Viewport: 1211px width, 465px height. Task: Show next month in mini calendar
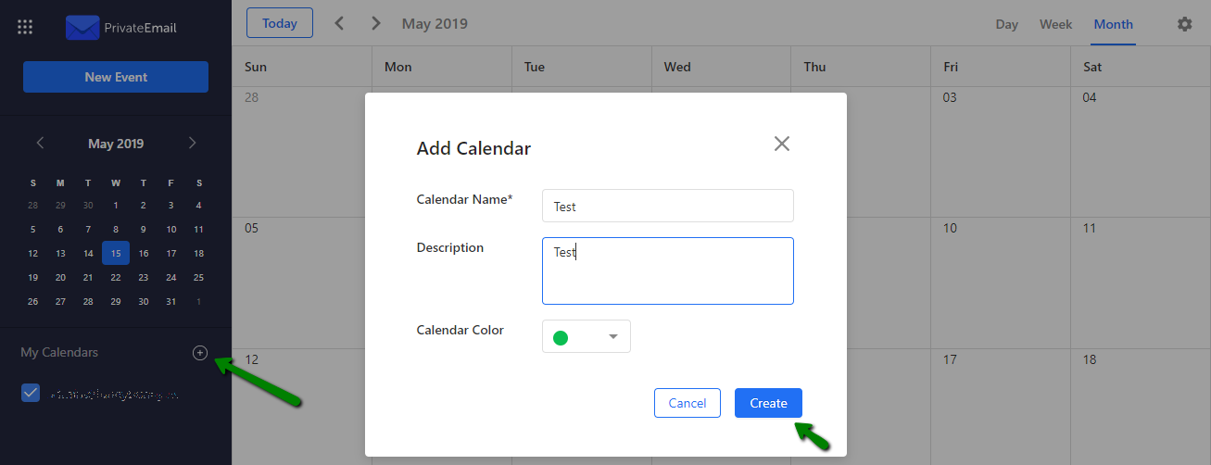click(192, 143)
